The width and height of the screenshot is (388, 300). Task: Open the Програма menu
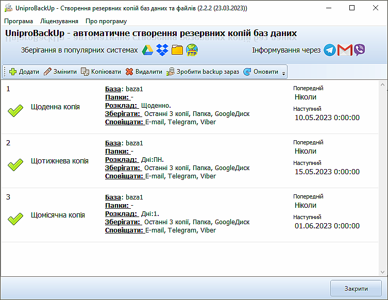(19, 21)
